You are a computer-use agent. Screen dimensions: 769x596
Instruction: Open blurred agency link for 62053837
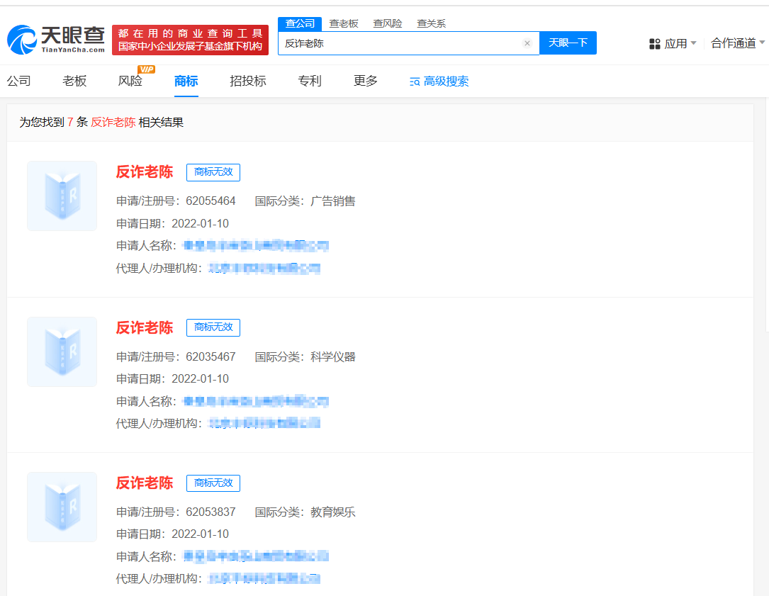coord(264,578)
